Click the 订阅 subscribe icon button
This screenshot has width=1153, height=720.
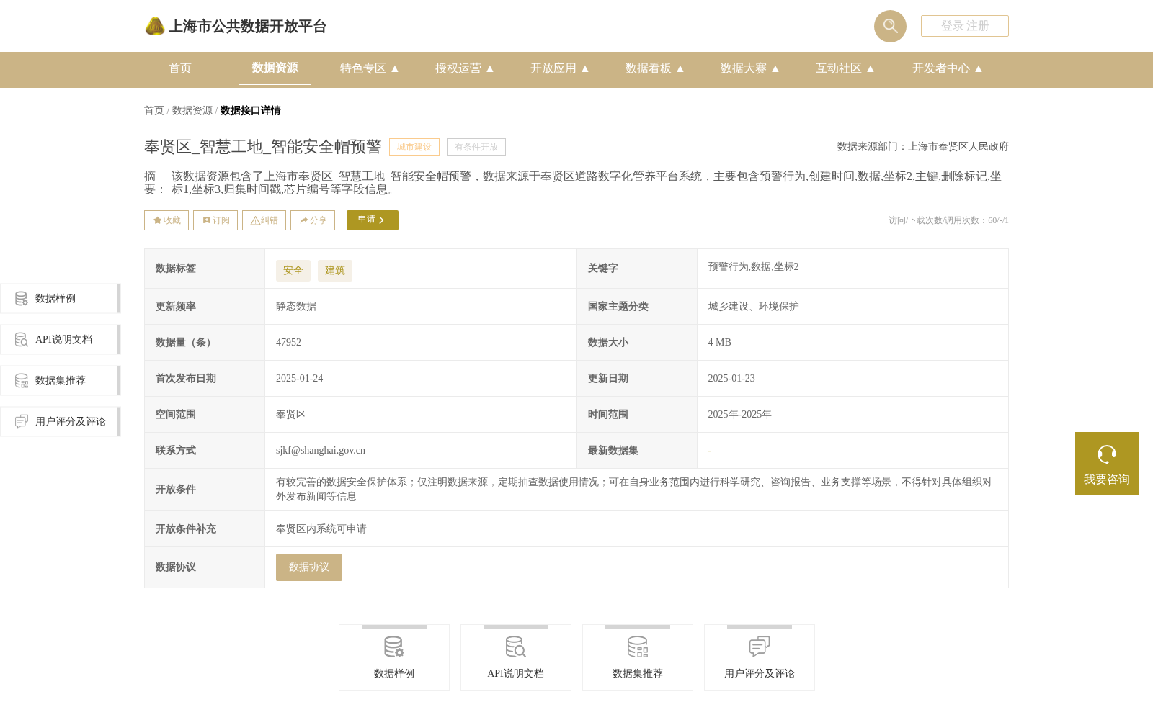215,220
